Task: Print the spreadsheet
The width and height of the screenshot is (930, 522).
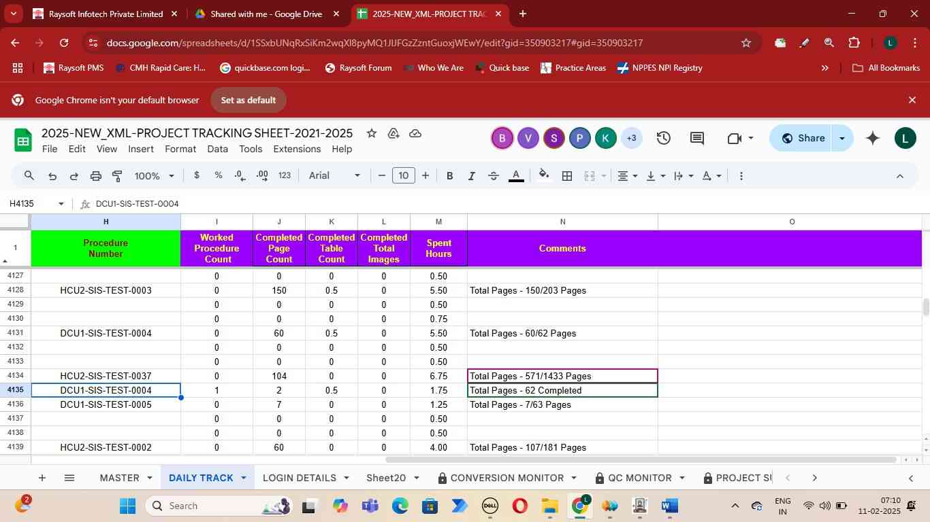Action: tap(96, 175)
